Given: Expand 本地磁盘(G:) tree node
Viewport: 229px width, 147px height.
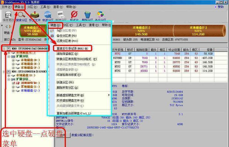Looking at the screenshot, I should tap(9, 75).
